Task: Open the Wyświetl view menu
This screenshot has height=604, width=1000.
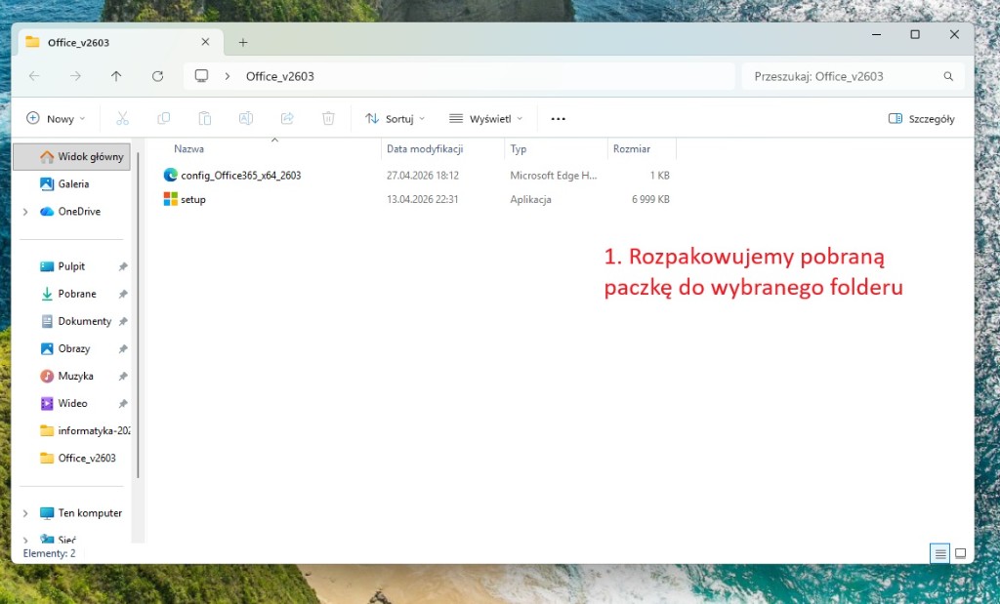Action: click(485, 118)
